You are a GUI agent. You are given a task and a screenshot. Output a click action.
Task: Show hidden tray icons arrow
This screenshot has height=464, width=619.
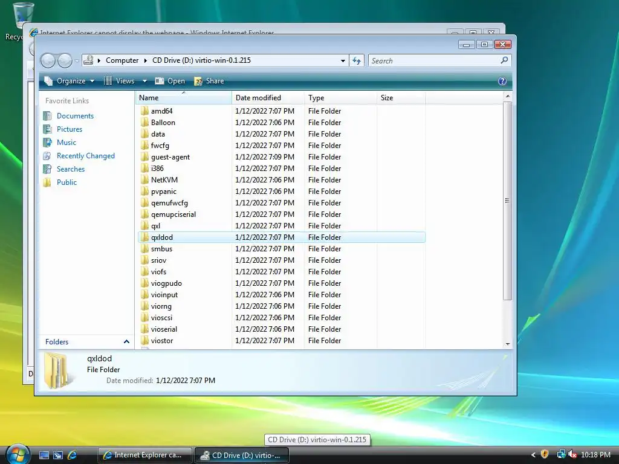pos(533,455)
